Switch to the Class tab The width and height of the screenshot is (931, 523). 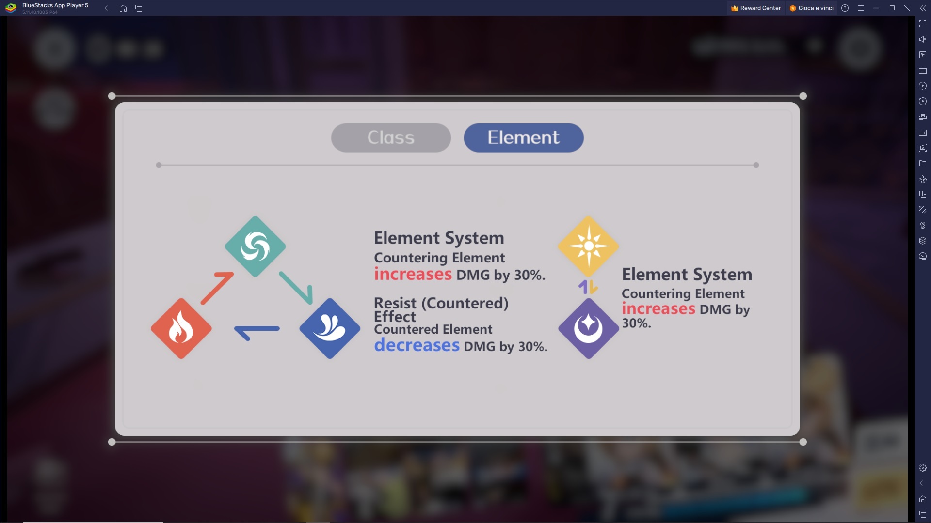point(391,138)
